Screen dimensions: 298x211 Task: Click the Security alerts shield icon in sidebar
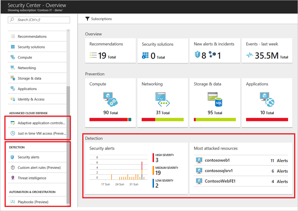(12, 157)
